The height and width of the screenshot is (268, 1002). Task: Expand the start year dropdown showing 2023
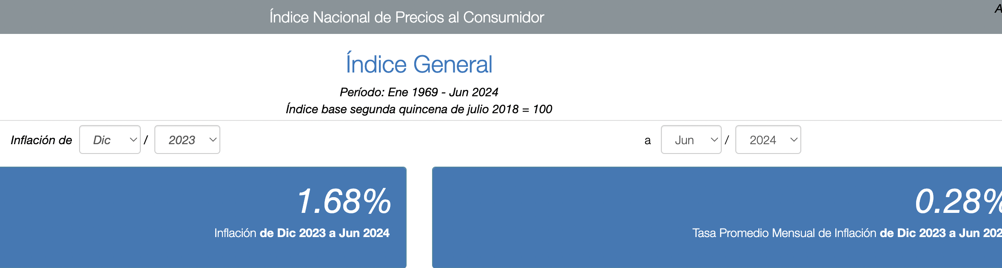[187, 140]
